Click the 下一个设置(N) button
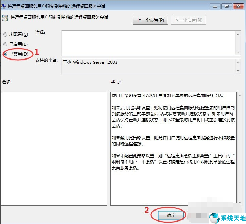This screenshot has height=224, width=246. point(188,20)
